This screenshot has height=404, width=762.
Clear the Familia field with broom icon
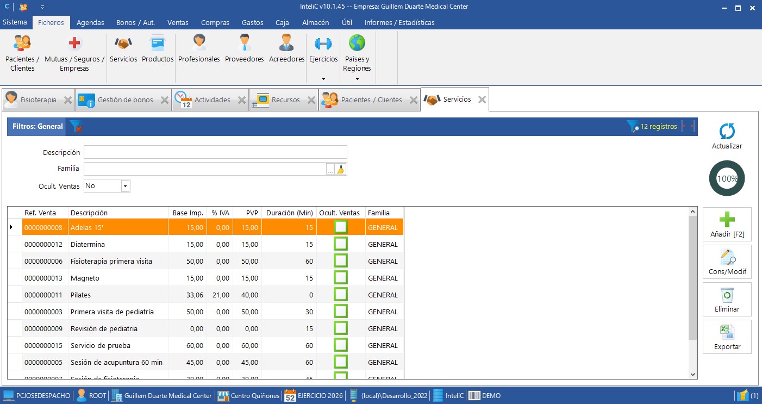[x=341, y=169]
